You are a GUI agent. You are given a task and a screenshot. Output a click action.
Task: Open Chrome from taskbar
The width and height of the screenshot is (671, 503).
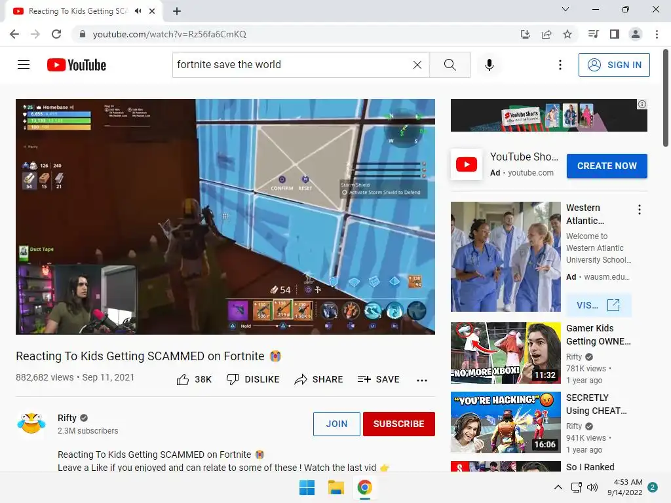(x=364, y=487)
